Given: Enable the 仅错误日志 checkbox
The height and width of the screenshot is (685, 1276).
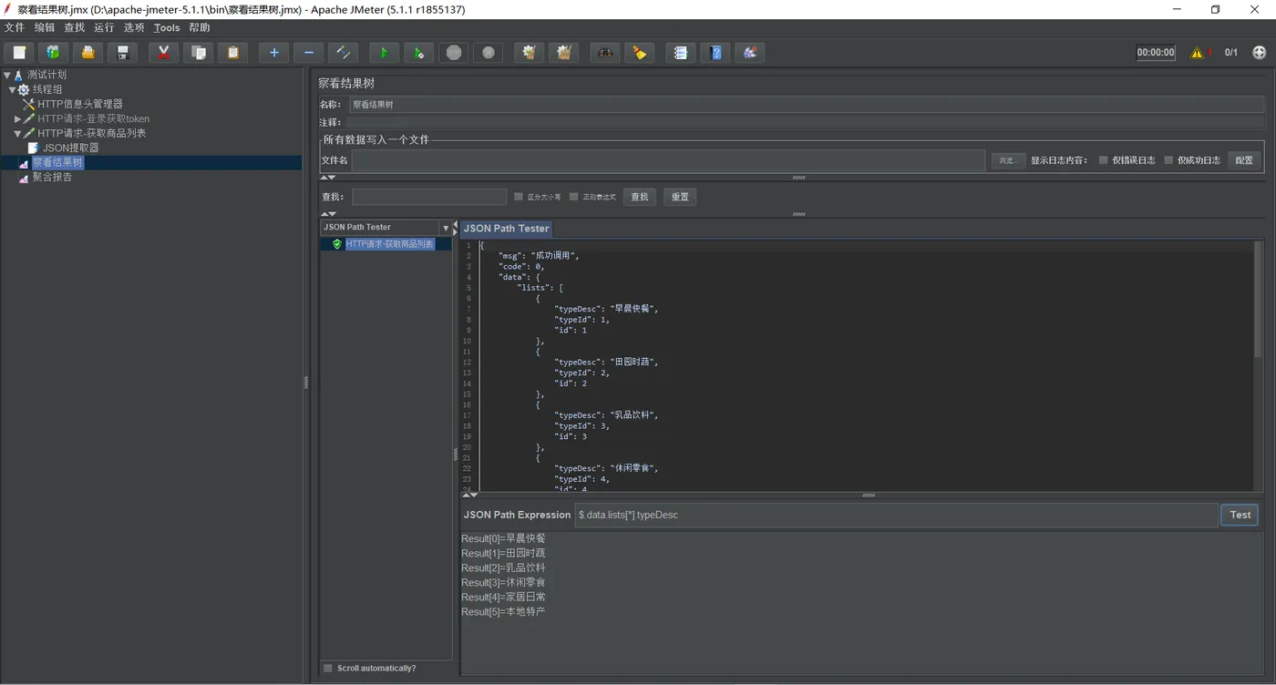Looking at the screenshot, I should point(1103,160).
